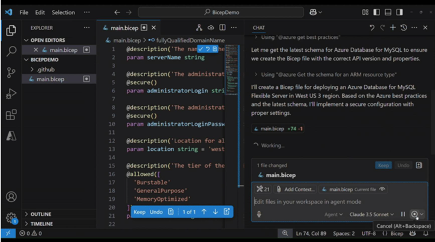Viewport: 435px width, 242px height.
Task: Undo last chat request
Action: tap(372, 28)
